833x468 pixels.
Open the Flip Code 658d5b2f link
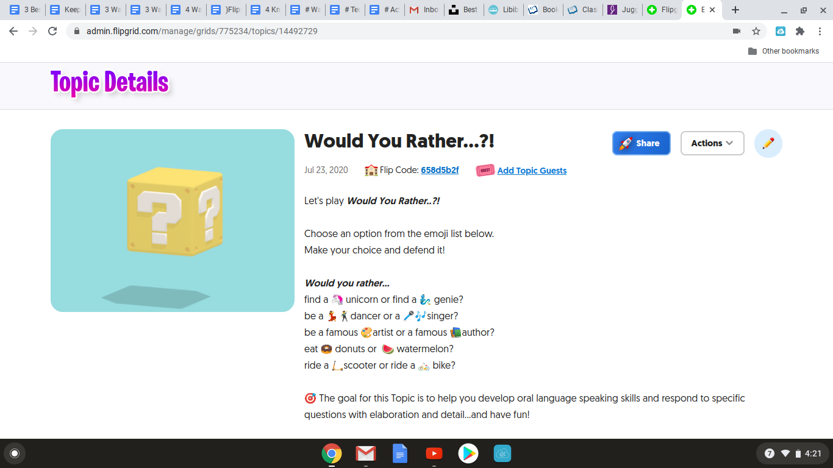pos(440,170)
